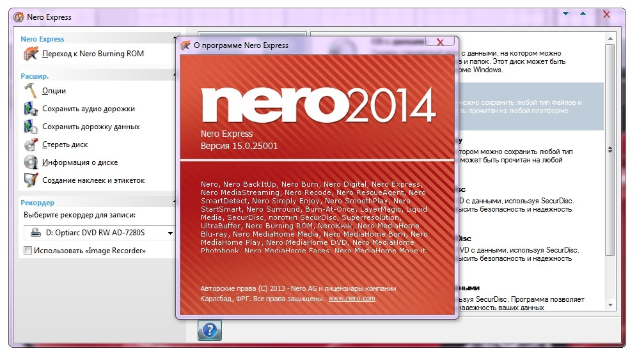Select the highlighted disc type item in list

tap(531, 106)
